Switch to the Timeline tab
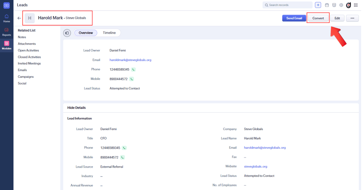The width and height of the screenshot is (364, 190). 109,33
